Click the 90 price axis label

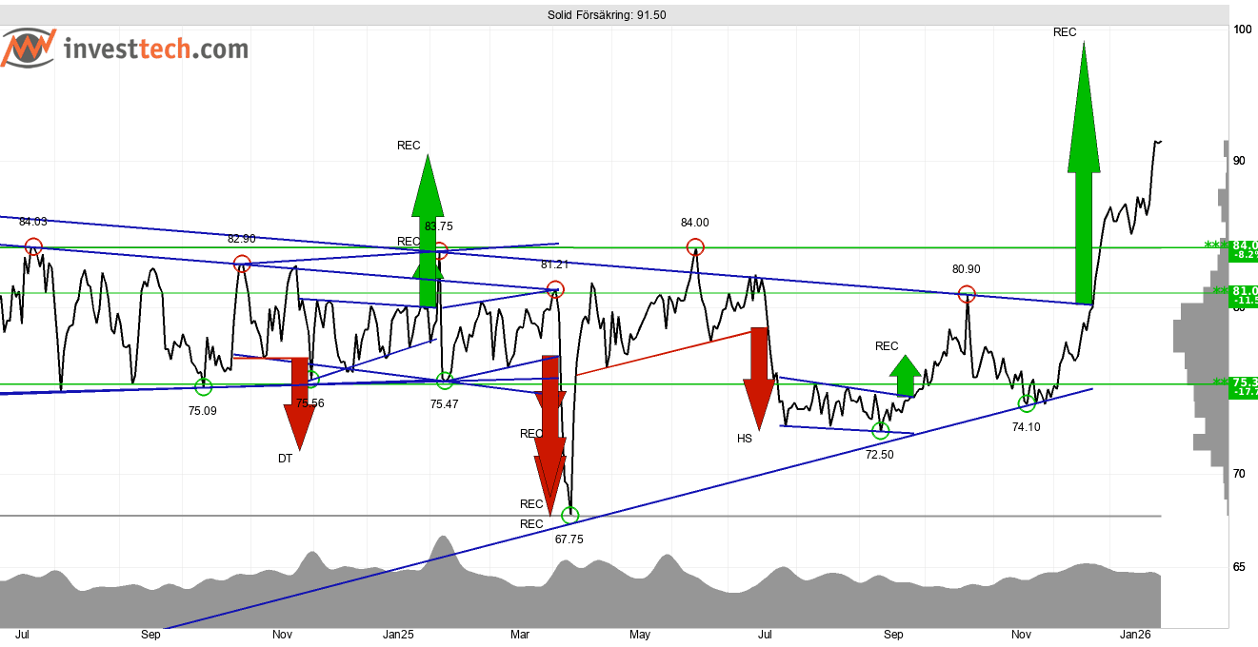1239,161
